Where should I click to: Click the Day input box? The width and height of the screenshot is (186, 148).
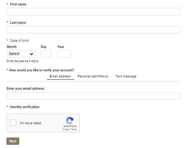coord(46,54)
